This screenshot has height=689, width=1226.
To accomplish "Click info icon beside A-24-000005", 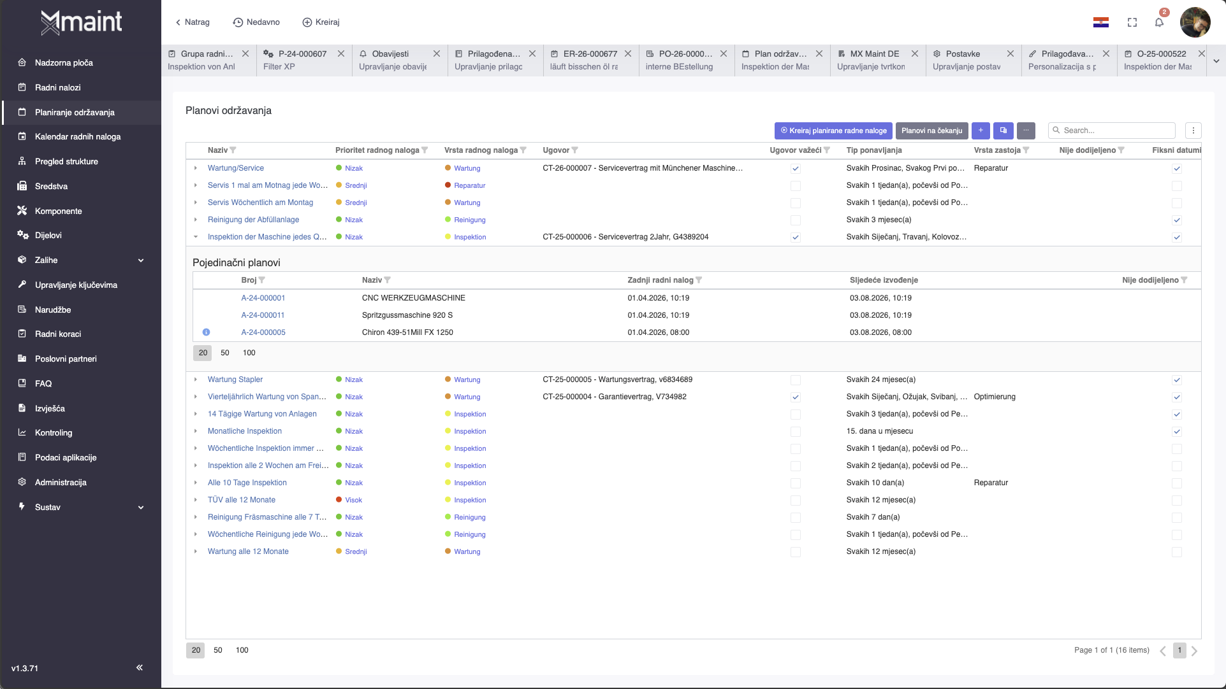I will coord(206,332).
